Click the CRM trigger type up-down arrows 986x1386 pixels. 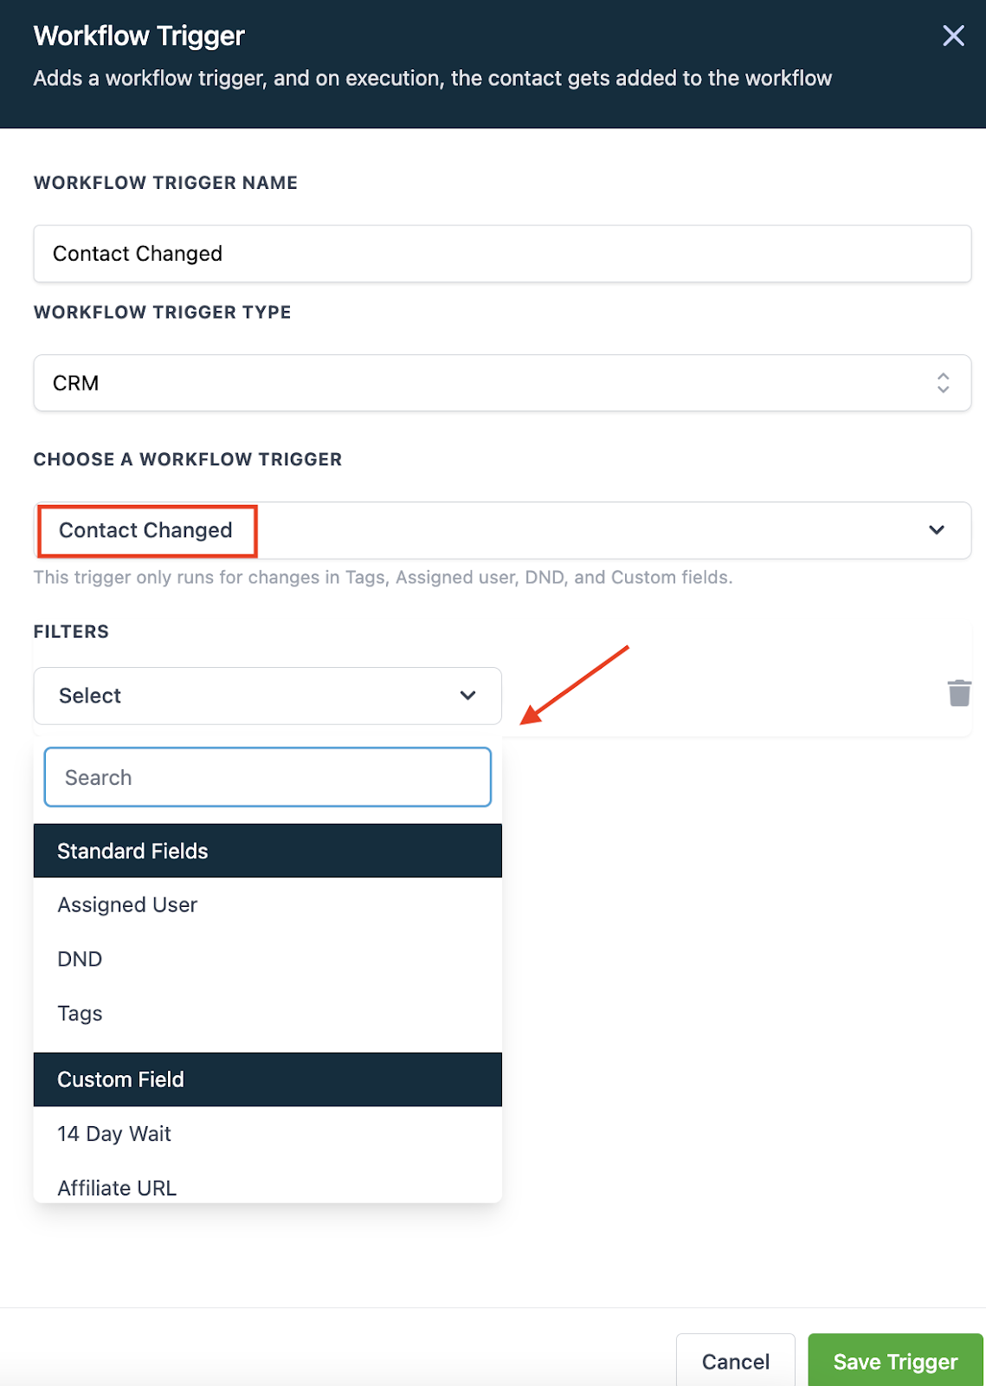pyautogui.click(x=943, y=383)
